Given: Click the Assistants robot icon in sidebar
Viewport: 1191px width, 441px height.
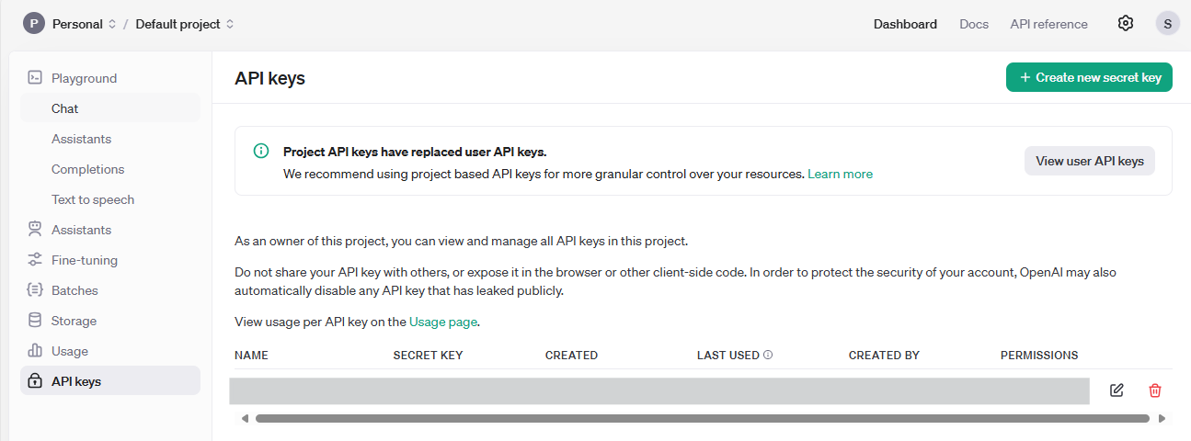Looking at the screenshot, I should (35, 230).
